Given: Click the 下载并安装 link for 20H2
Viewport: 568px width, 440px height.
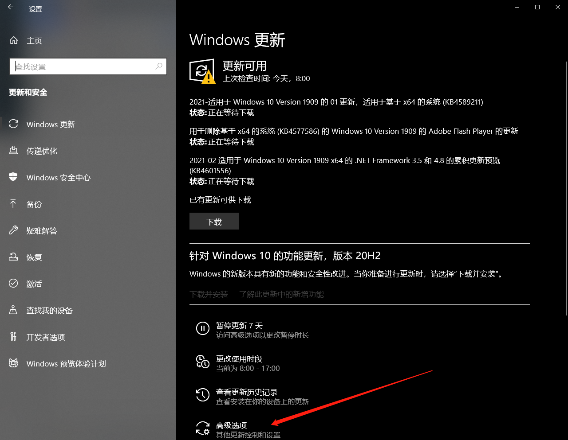Looking at the screenshot, I should click(x=209, y=294).
